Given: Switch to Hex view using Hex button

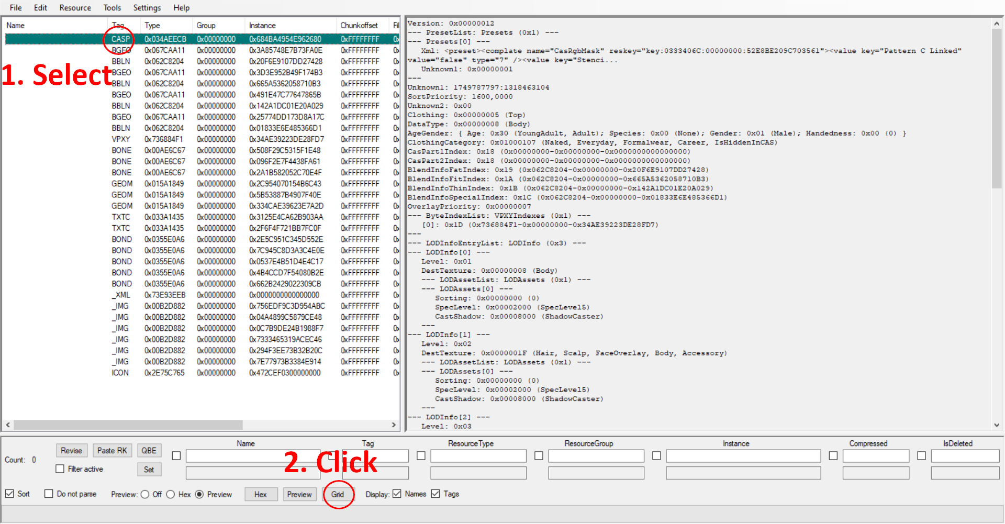Looking at the screenshot, I should 261,494.
